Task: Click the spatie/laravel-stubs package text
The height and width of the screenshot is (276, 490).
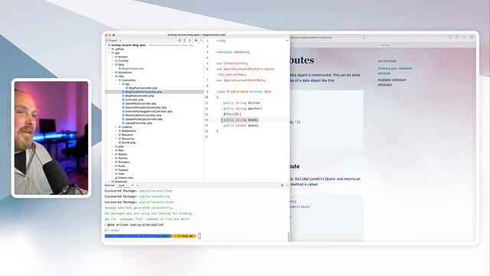Action: [156, 202]
